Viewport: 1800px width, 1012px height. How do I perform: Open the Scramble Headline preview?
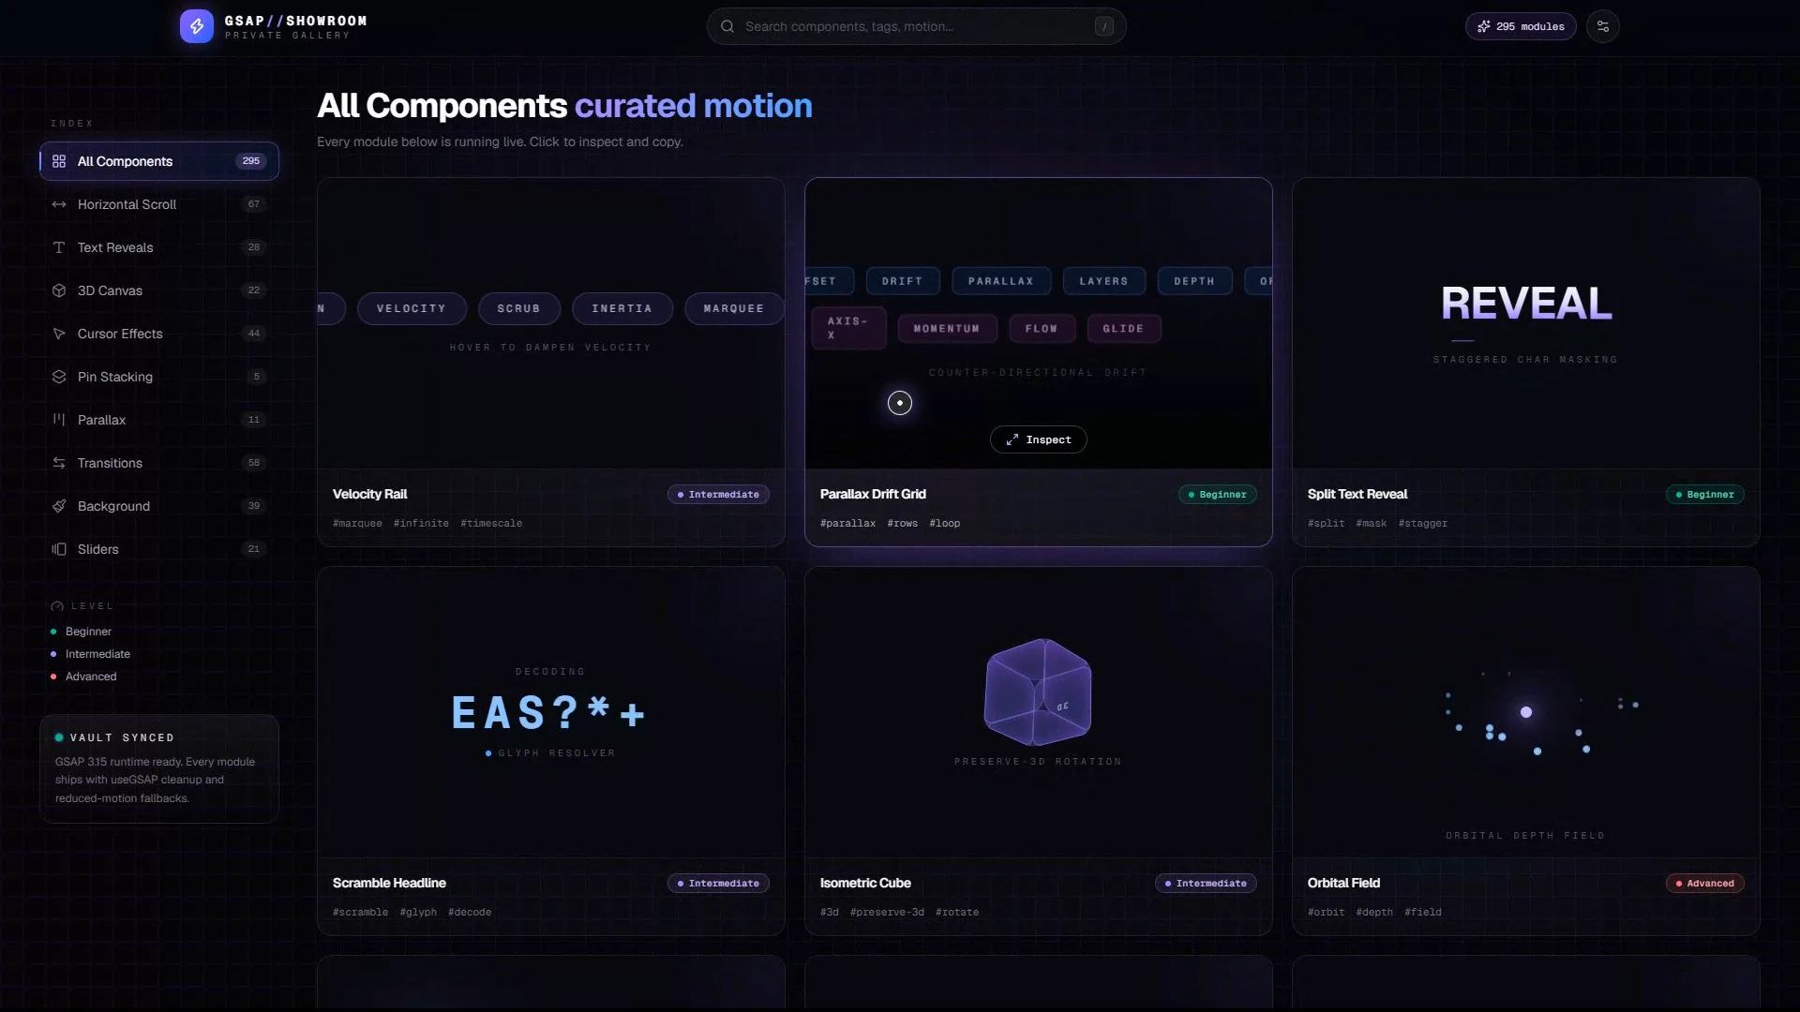(x=550, y=712)
